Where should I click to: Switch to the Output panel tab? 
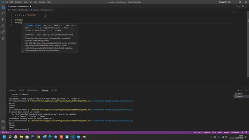tap(21, 90)
